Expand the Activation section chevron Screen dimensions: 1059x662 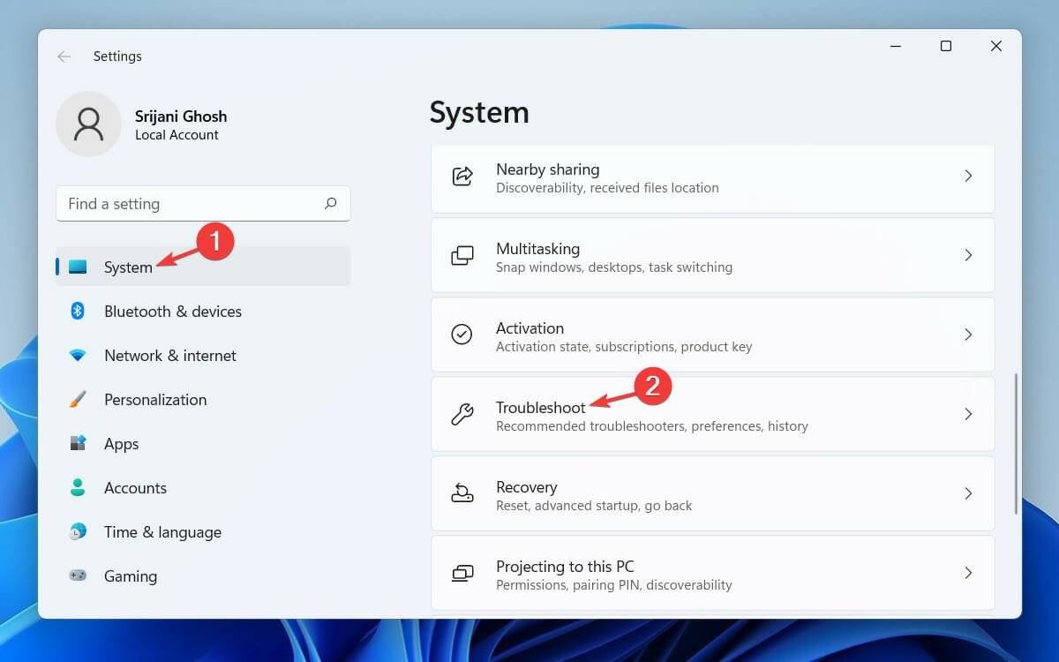click(968, 335)
